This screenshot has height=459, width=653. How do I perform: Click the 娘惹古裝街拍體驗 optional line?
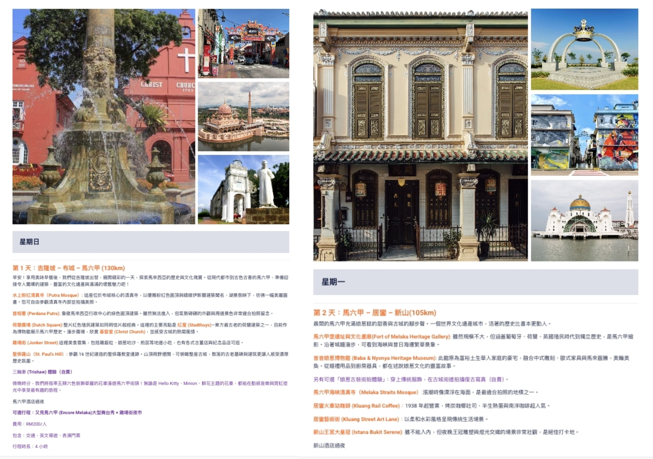pos(411,379)
